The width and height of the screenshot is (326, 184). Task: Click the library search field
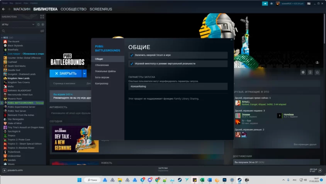tap(22, 31)
